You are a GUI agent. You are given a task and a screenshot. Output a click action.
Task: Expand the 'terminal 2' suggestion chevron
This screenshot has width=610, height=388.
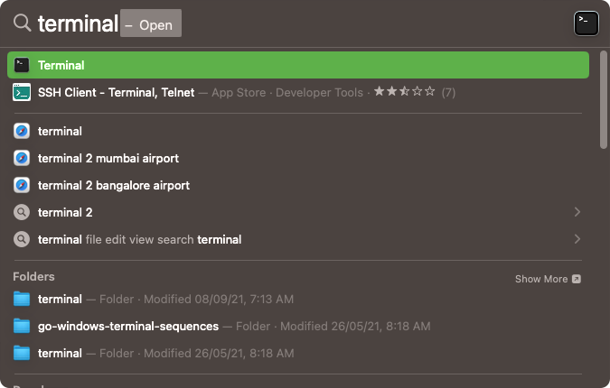click(577, 212)
